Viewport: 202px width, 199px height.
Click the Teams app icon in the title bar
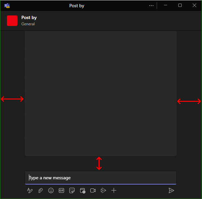[7, 6]
